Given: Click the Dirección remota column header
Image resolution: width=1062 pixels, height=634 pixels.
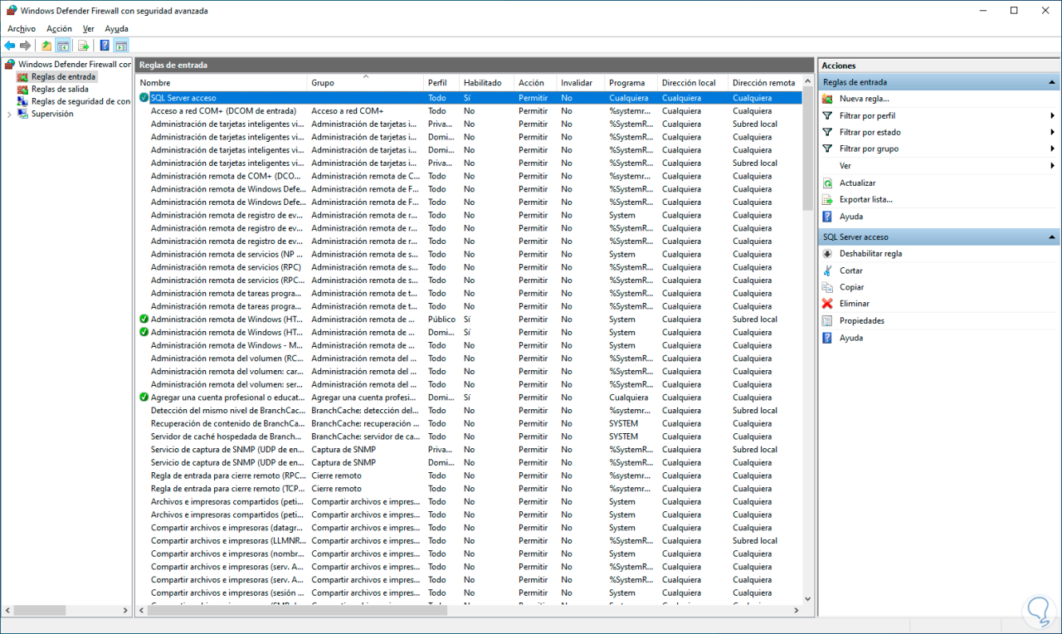Looking at the screenshot, I should point(765,82).
